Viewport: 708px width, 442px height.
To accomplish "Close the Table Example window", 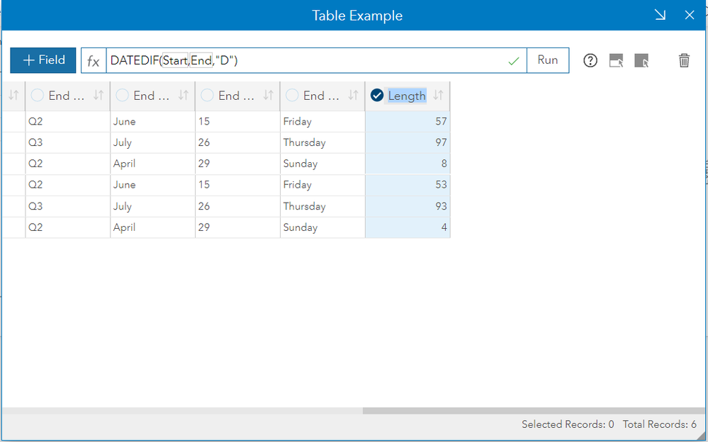I will 690,15.
